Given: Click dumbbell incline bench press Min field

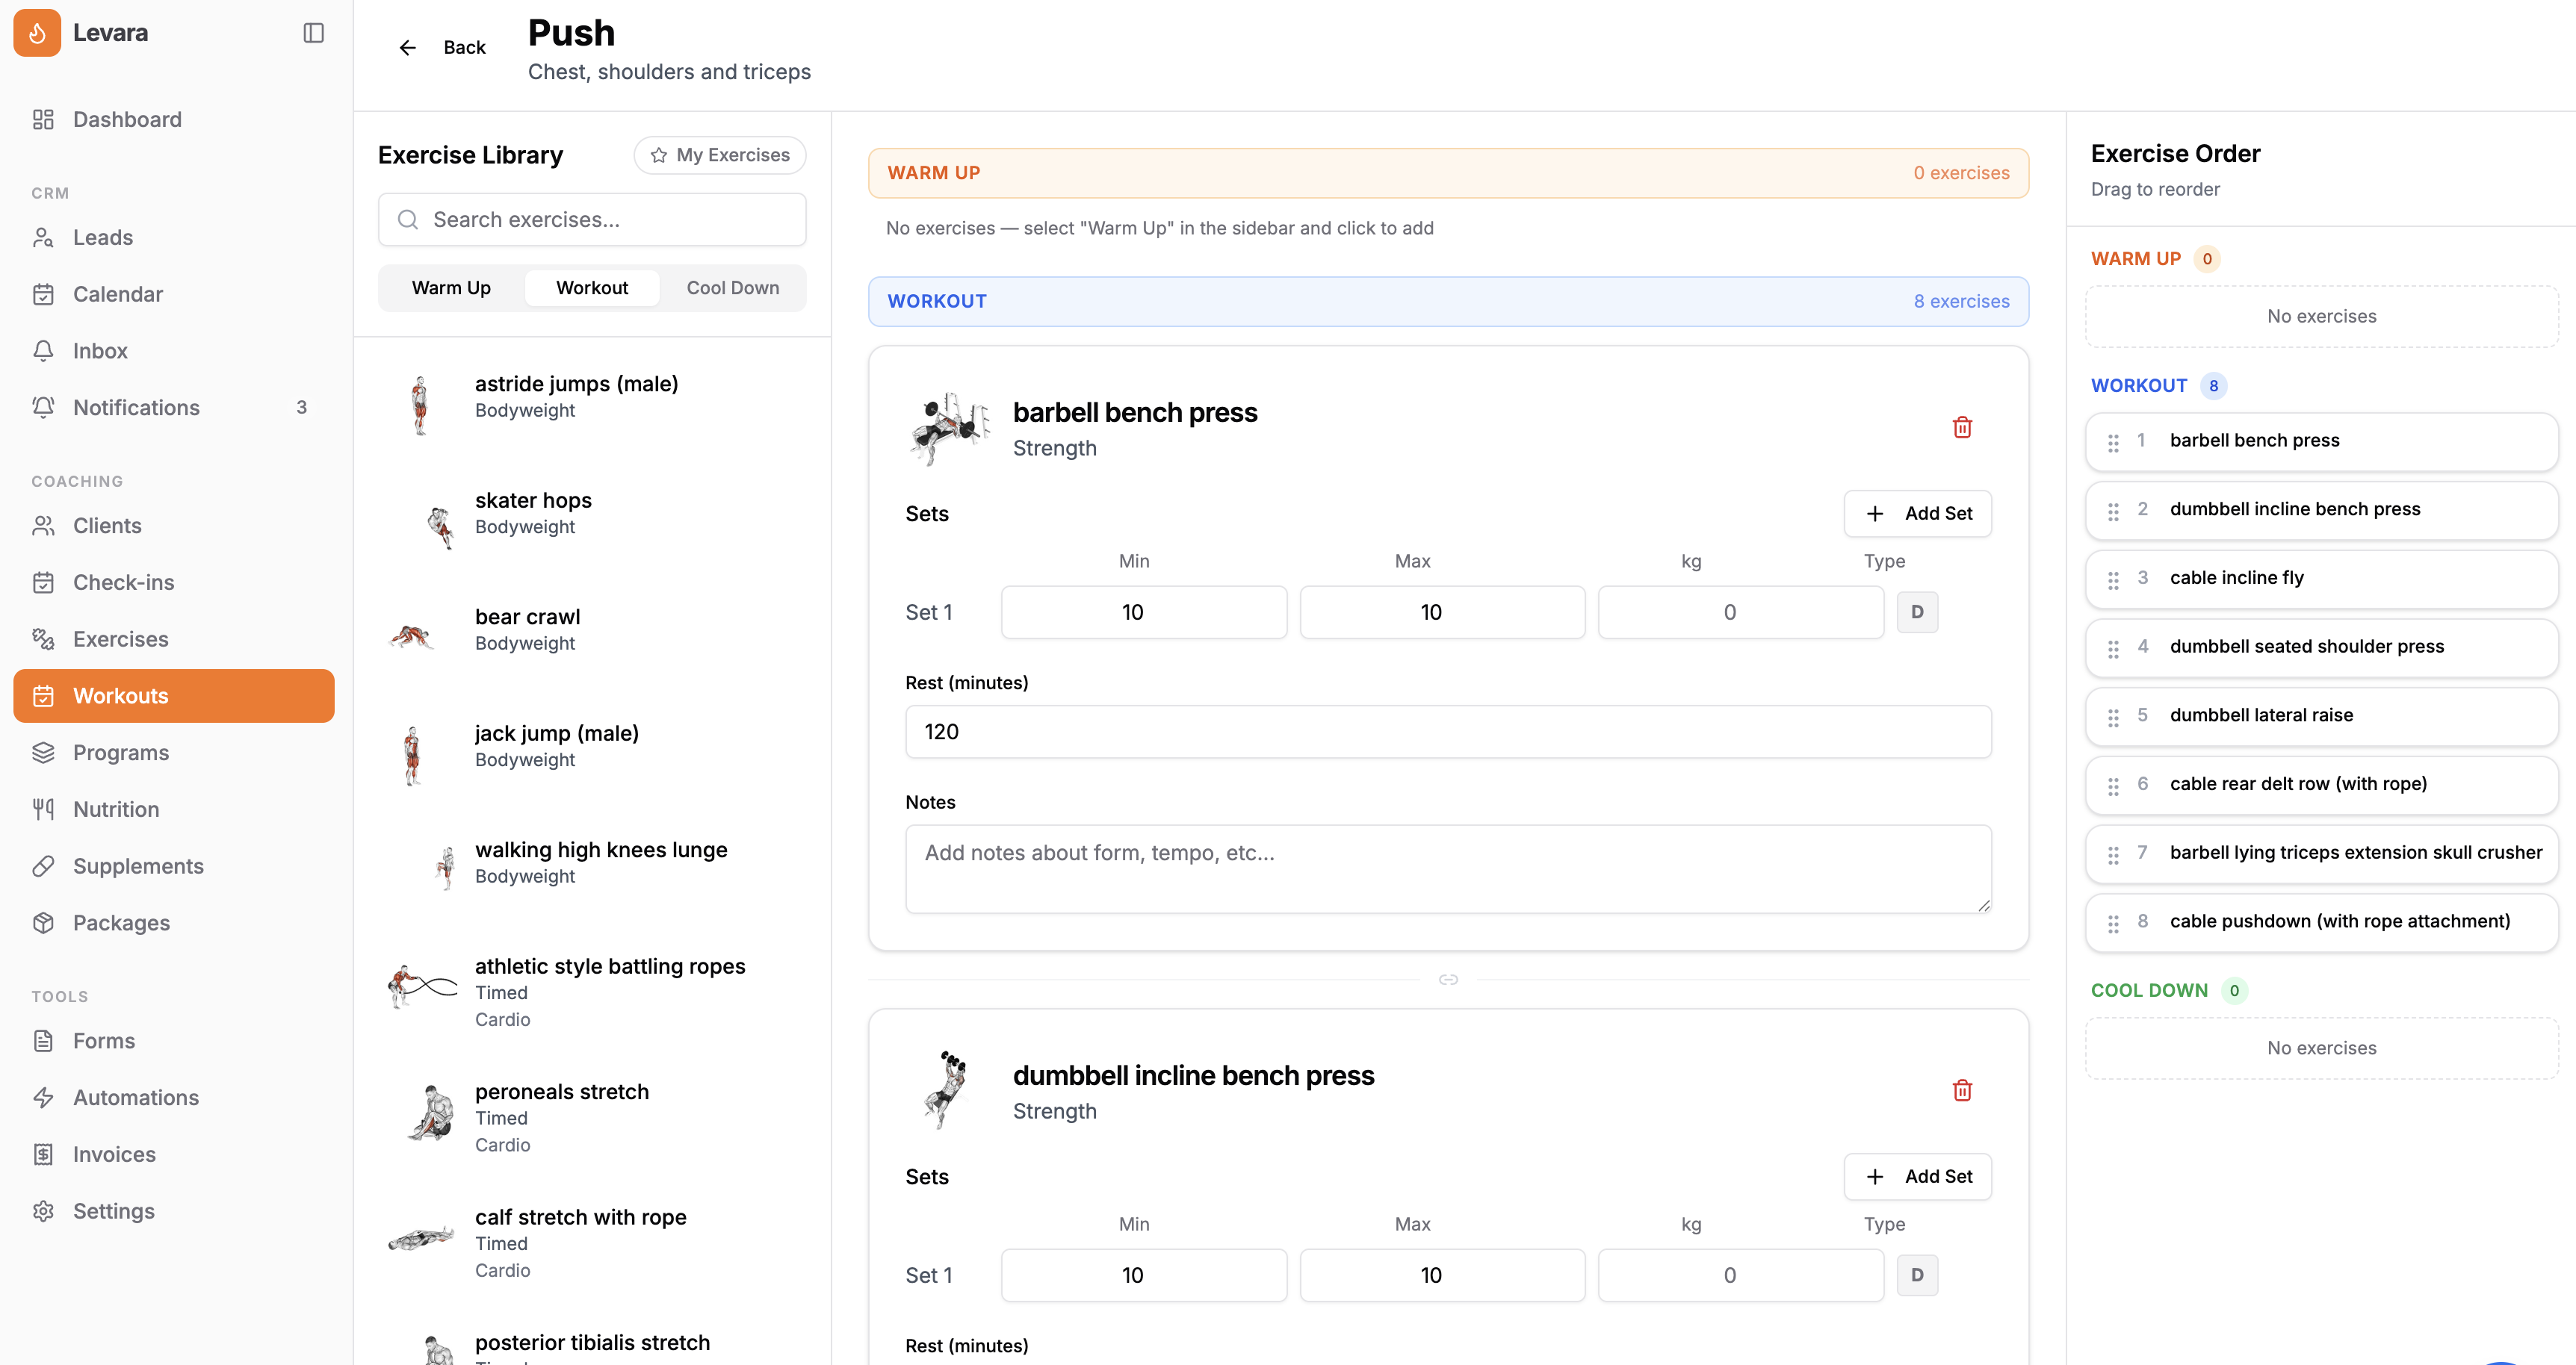Looking at the screenshot, I should click(x=1144, y=1275).
